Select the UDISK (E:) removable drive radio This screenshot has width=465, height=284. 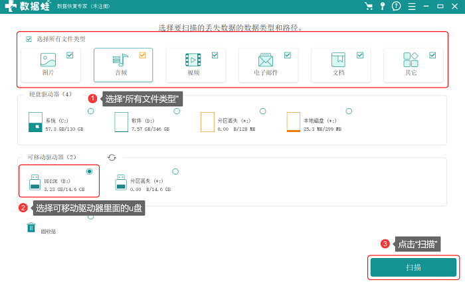89,171
